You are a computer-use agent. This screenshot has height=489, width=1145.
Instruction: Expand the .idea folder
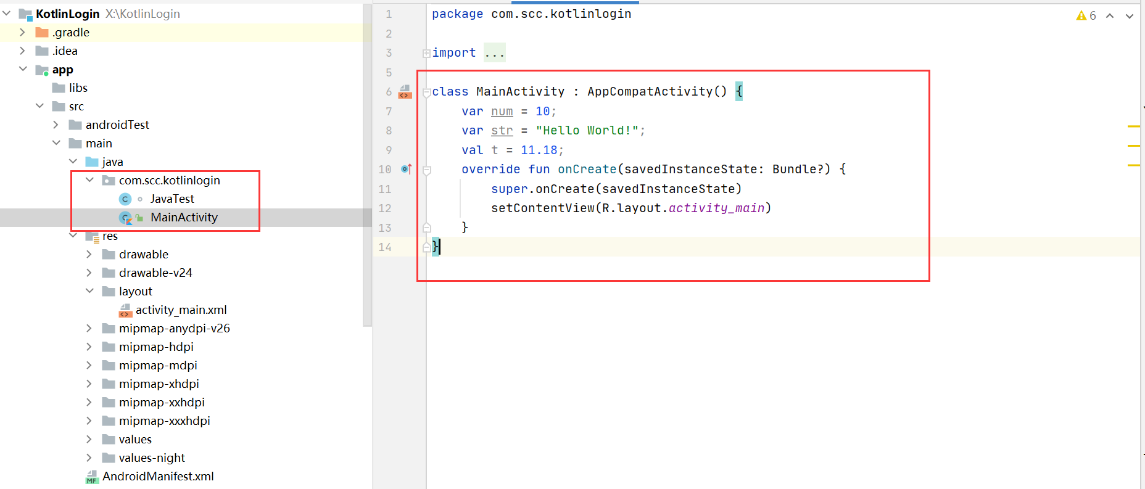(23, 51)
